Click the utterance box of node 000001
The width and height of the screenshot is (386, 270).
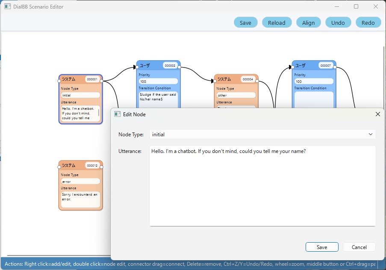click(80, 114)
